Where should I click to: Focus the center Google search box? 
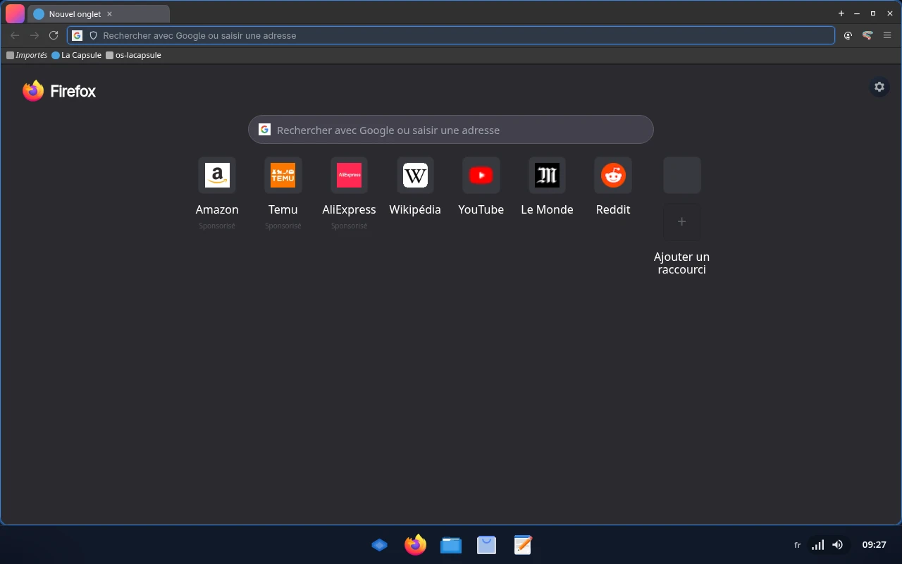pos(451,130)
